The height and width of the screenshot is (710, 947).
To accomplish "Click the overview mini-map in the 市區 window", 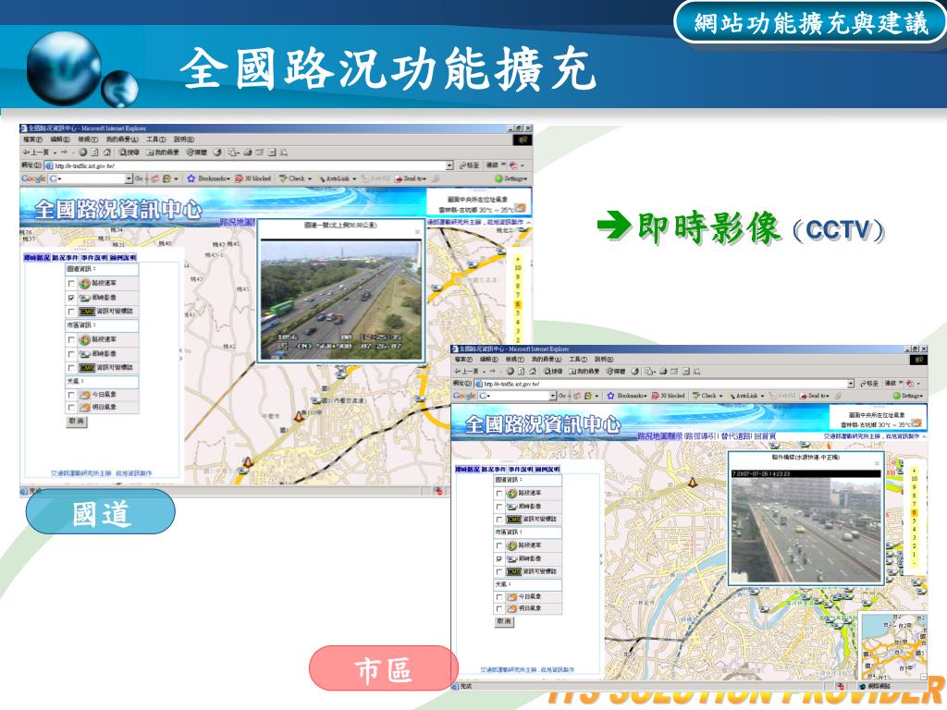I will pyautogui.click(x=893, y=644).
